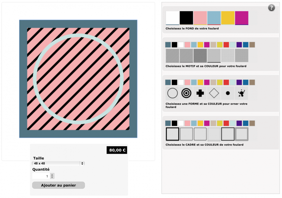Click the quantity input field

[x=41, y=176]
